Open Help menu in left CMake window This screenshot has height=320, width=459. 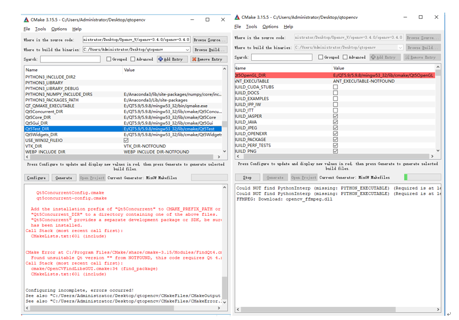(x=77, y=29)
